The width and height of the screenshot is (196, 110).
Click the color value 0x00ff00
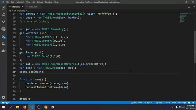[97, 64]
